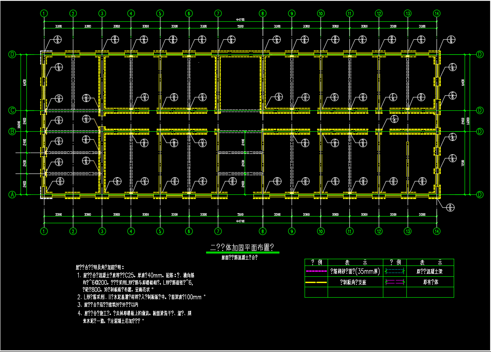Select axis bubble C on the left side
Image resolution: width=491 pixels, height=352 pixels.
click(x=13, y=110)
